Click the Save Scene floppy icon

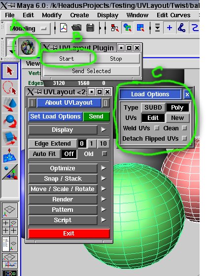point(90,28)
